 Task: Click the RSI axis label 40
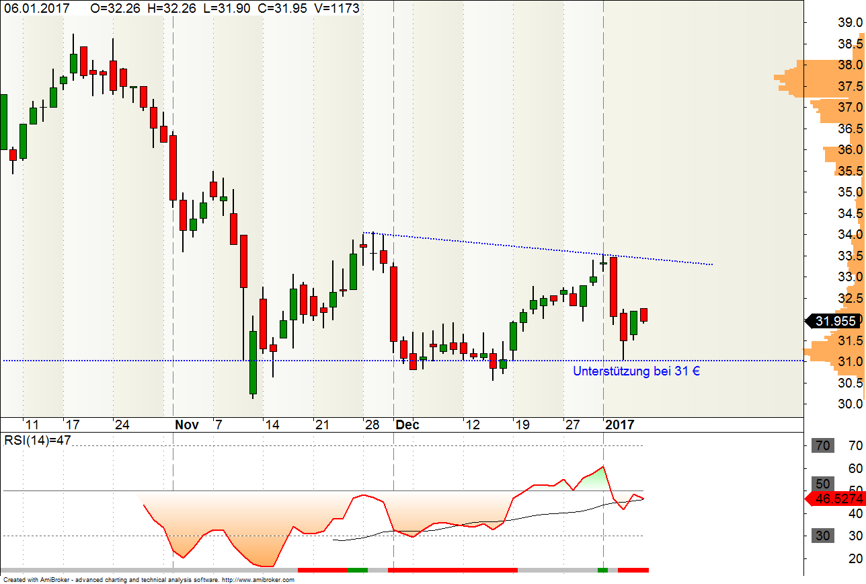click(x=856, y=513)
